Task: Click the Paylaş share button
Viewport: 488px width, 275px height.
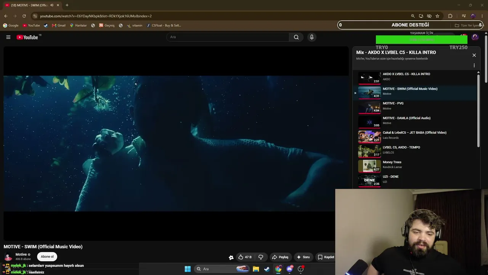Action: [280, 257]
